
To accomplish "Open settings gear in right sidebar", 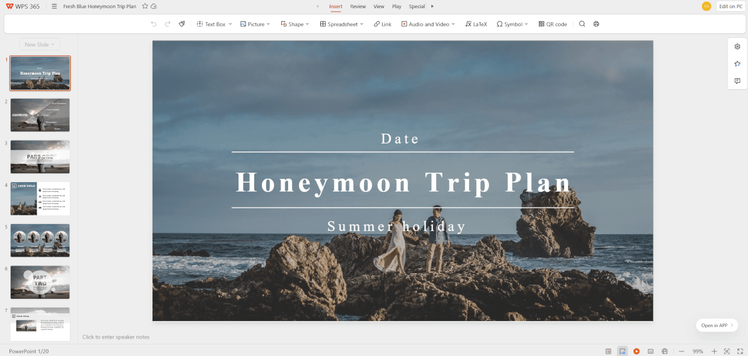I will click(737, 47).
